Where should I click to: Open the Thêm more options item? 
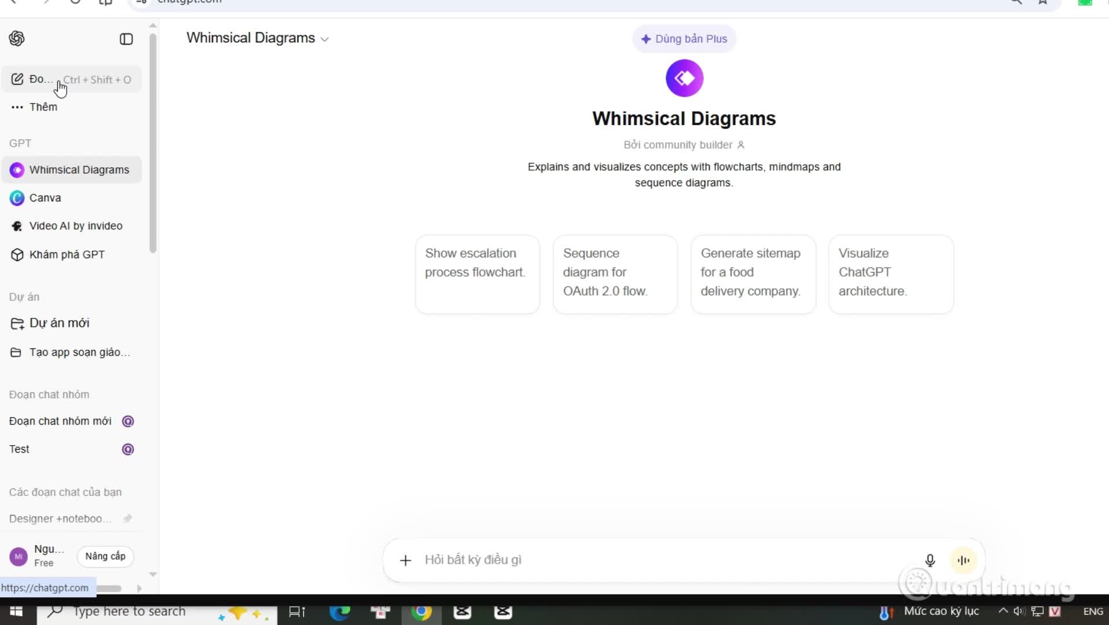pyautogui.click(x=72, y=107)
